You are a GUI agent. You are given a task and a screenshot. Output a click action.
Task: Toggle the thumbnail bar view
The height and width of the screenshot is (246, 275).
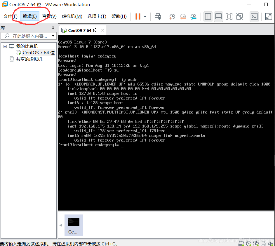click(x=218, y=16)
